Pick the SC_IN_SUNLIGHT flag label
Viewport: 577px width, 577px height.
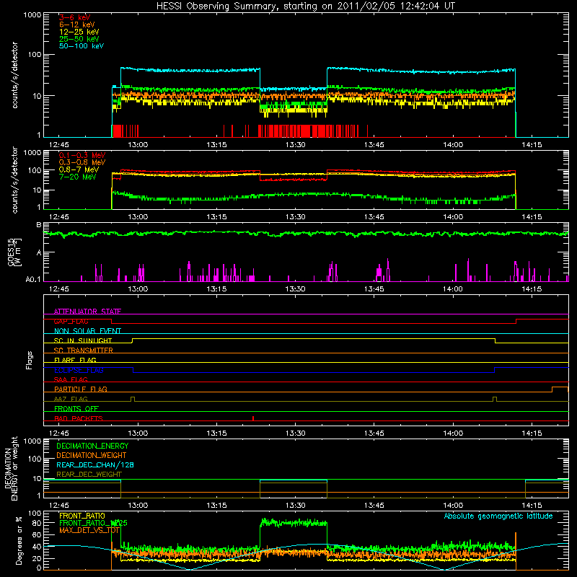[x=83, y=340]
